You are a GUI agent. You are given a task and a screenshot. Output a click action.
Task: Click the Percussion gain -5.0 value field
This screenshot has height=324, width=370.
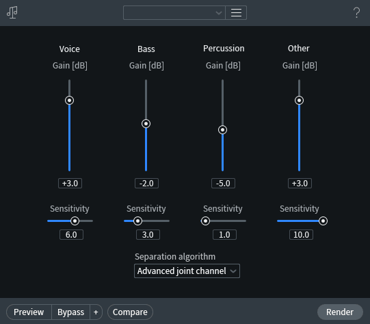223,184
